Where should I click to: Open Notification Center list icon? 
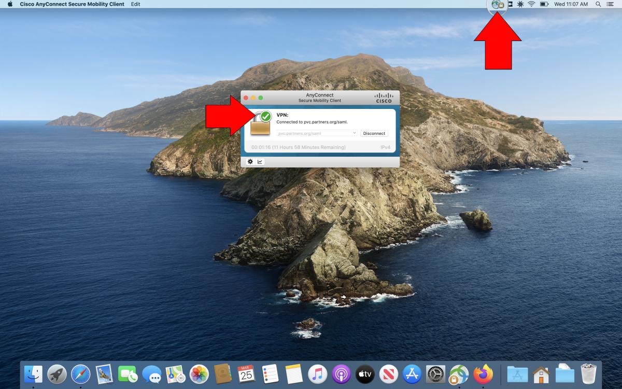610,4
